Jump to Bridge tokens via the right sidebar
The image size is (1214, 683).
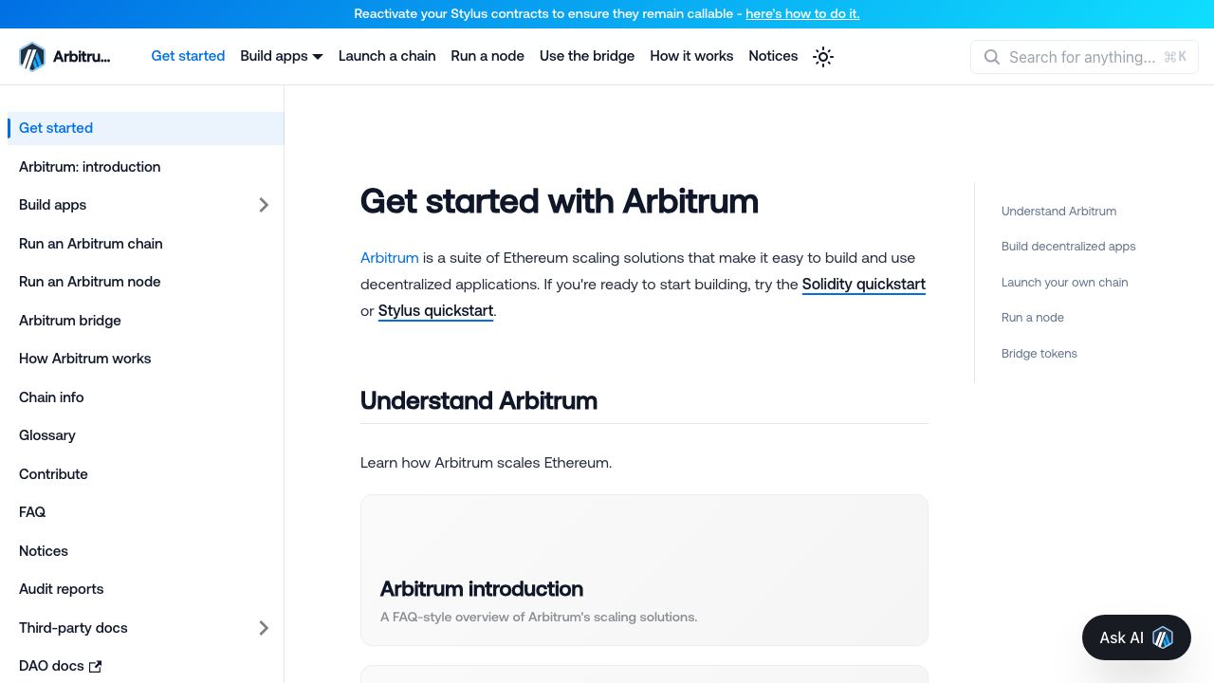pos(1039,353)
